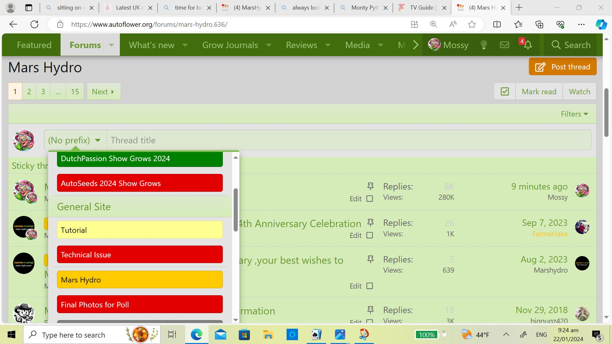
Task: Click the browser address bar URL
Action: click(149, 25)
